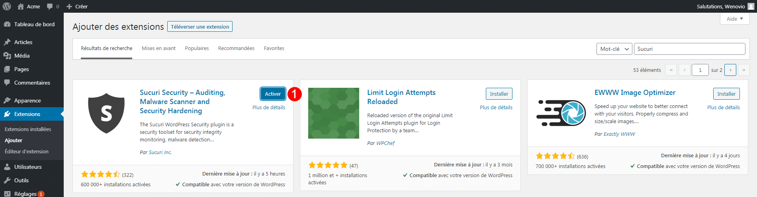The width and height of the screenshot is (757, 197).
Task: Switch to Recommandées tab
Action: click(x=236, y=48)
